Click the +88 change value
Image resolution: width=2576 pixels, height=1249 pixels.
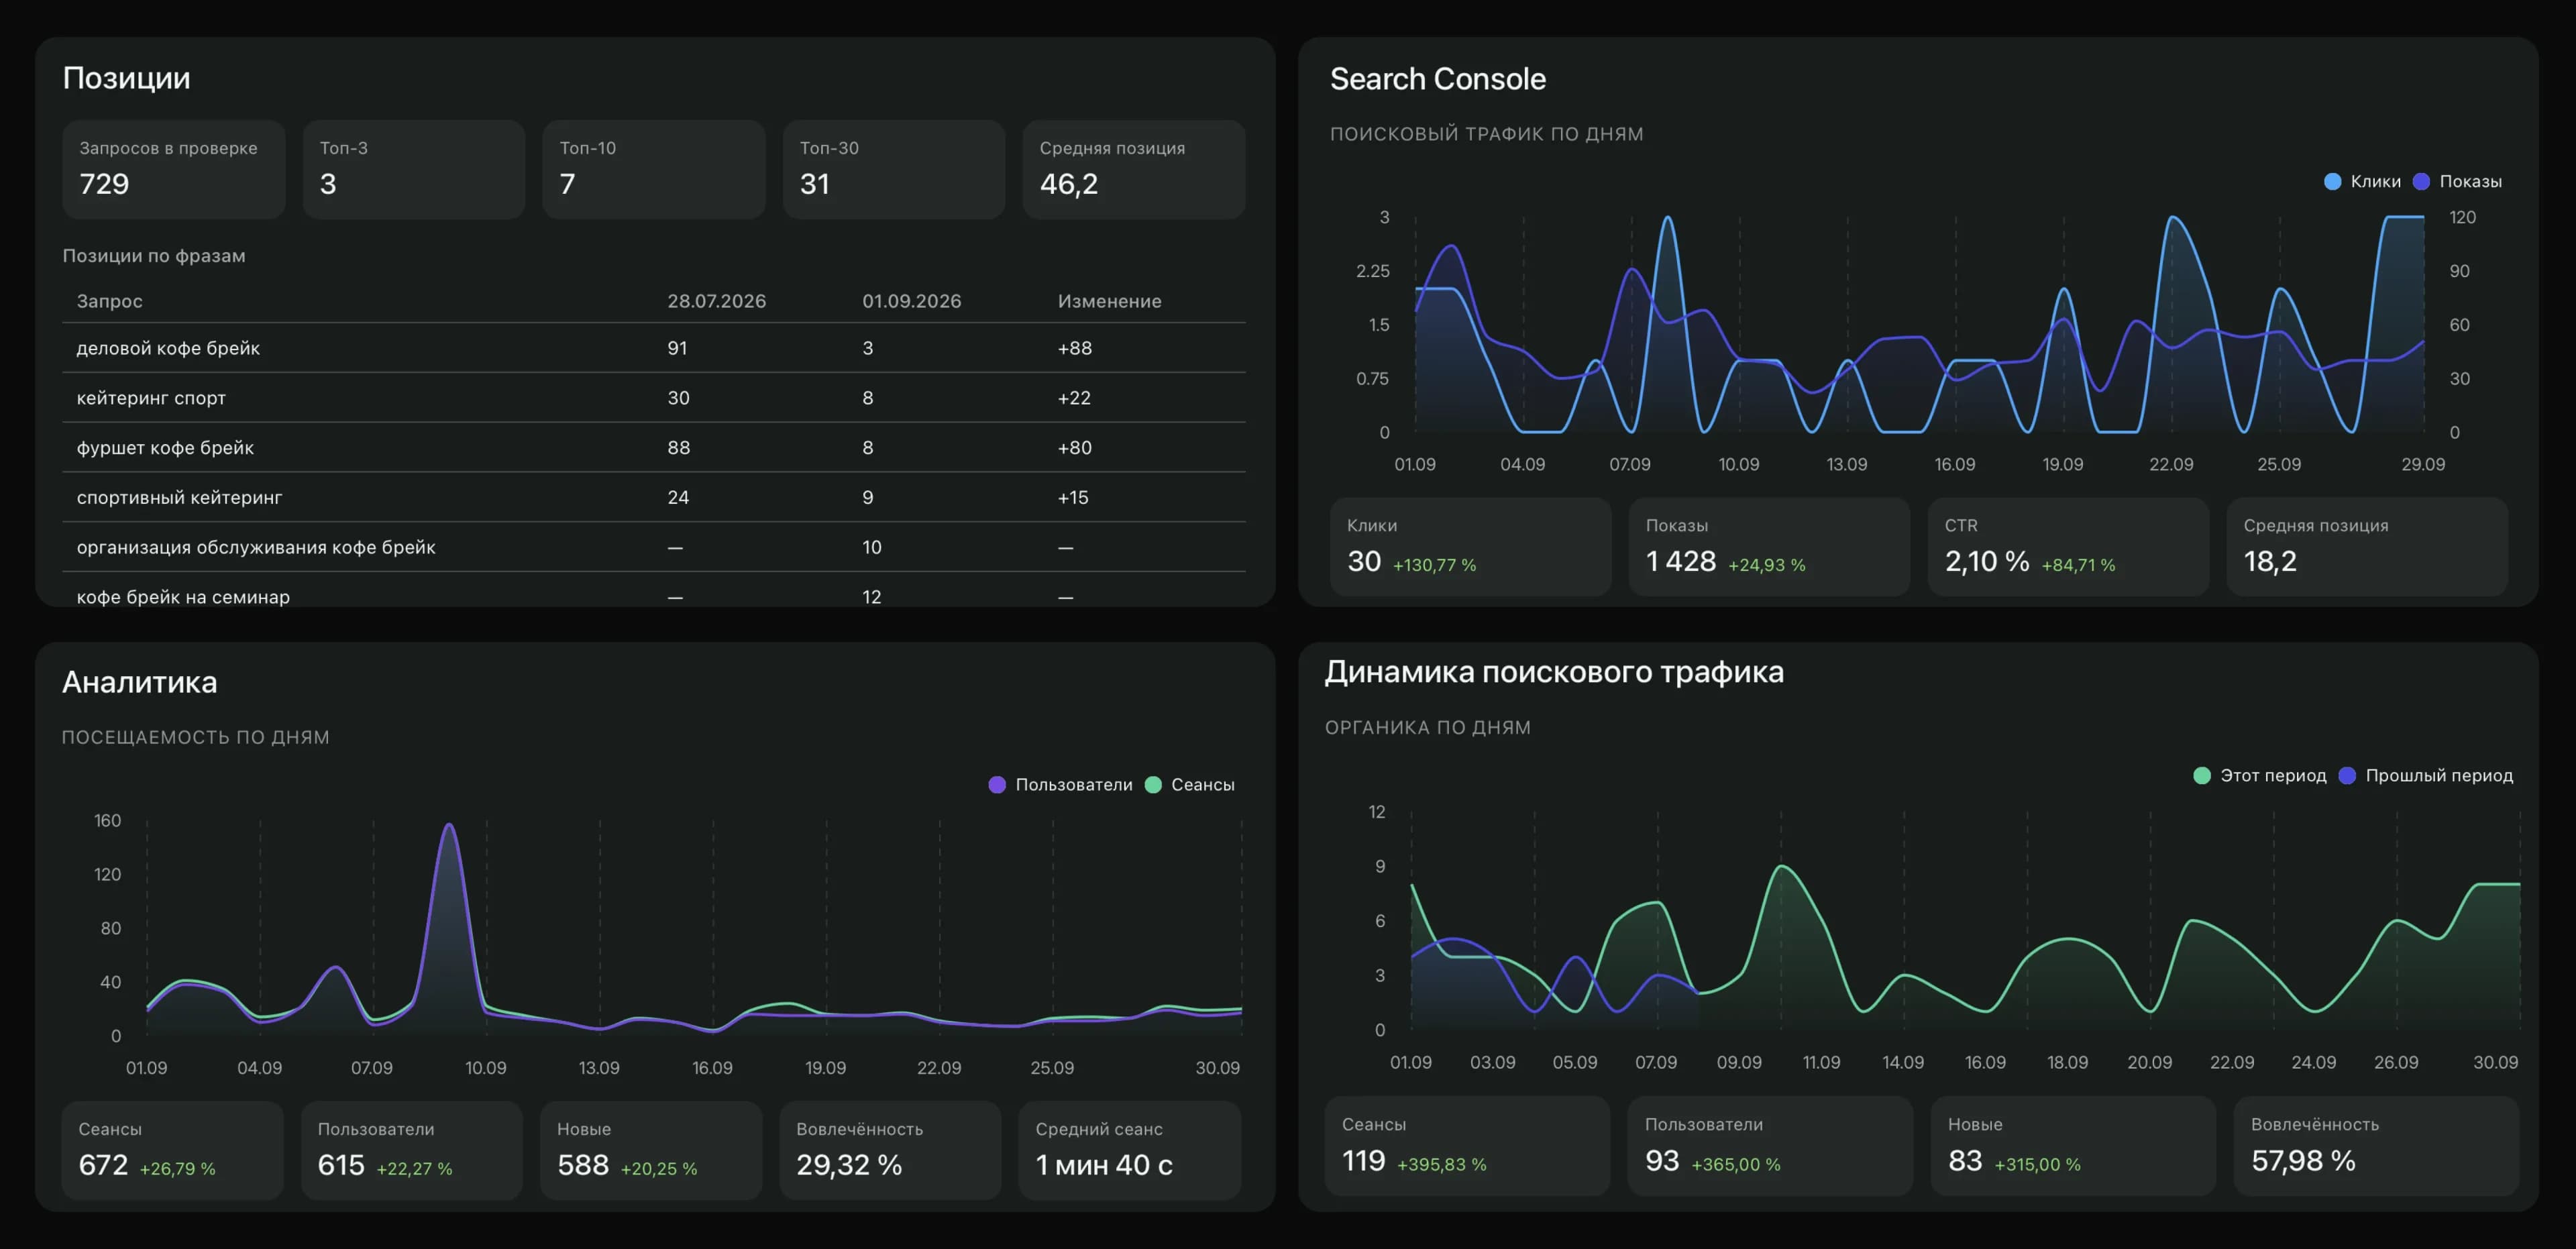(x=1075, y=348)
